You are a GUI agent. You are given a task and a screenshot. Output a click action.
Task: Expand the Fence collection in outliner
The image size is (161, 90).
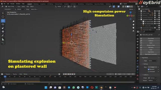click(139, 11)
